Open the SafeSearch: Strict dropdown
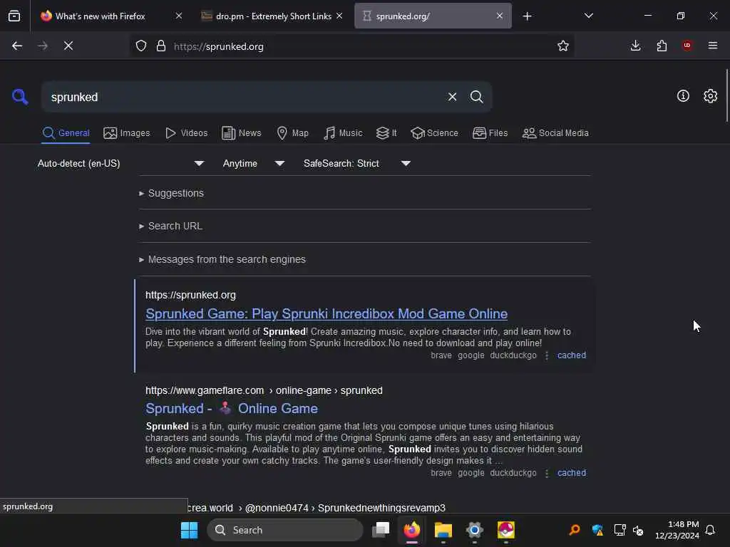This screenshot has width=730, height=547. (356, 163)
